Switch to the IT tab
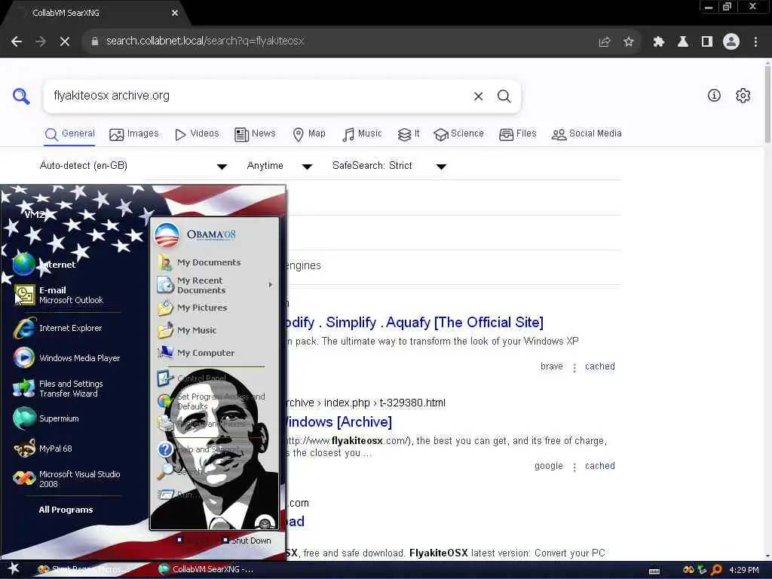Screen dimensions: 772x579 click(x=409, y=134)
